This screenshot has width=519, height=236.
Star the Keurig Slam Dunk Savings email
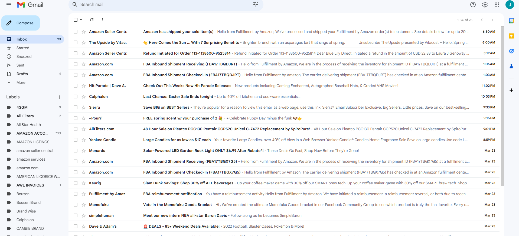pos(84,183)
